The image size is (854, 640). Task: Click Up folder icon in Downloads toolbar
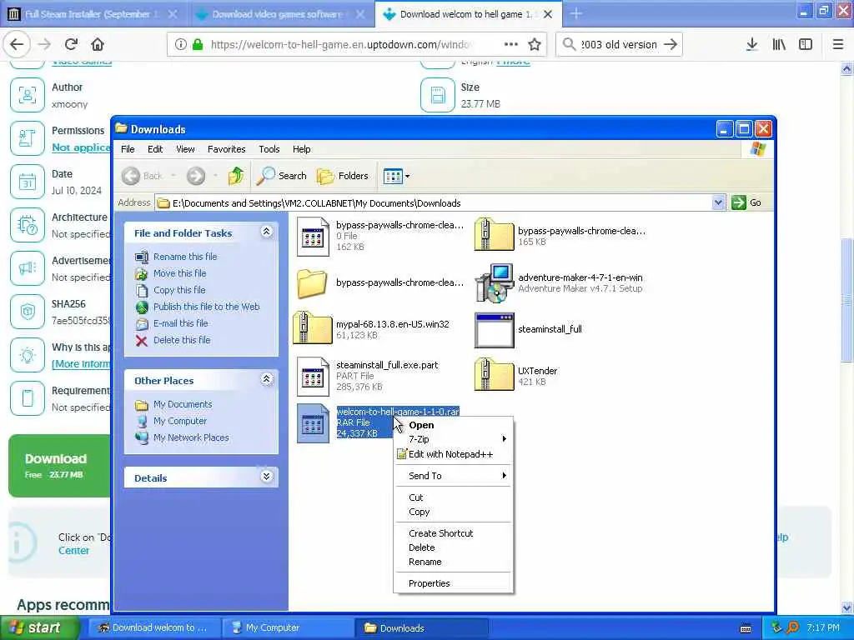pos(236,176)
